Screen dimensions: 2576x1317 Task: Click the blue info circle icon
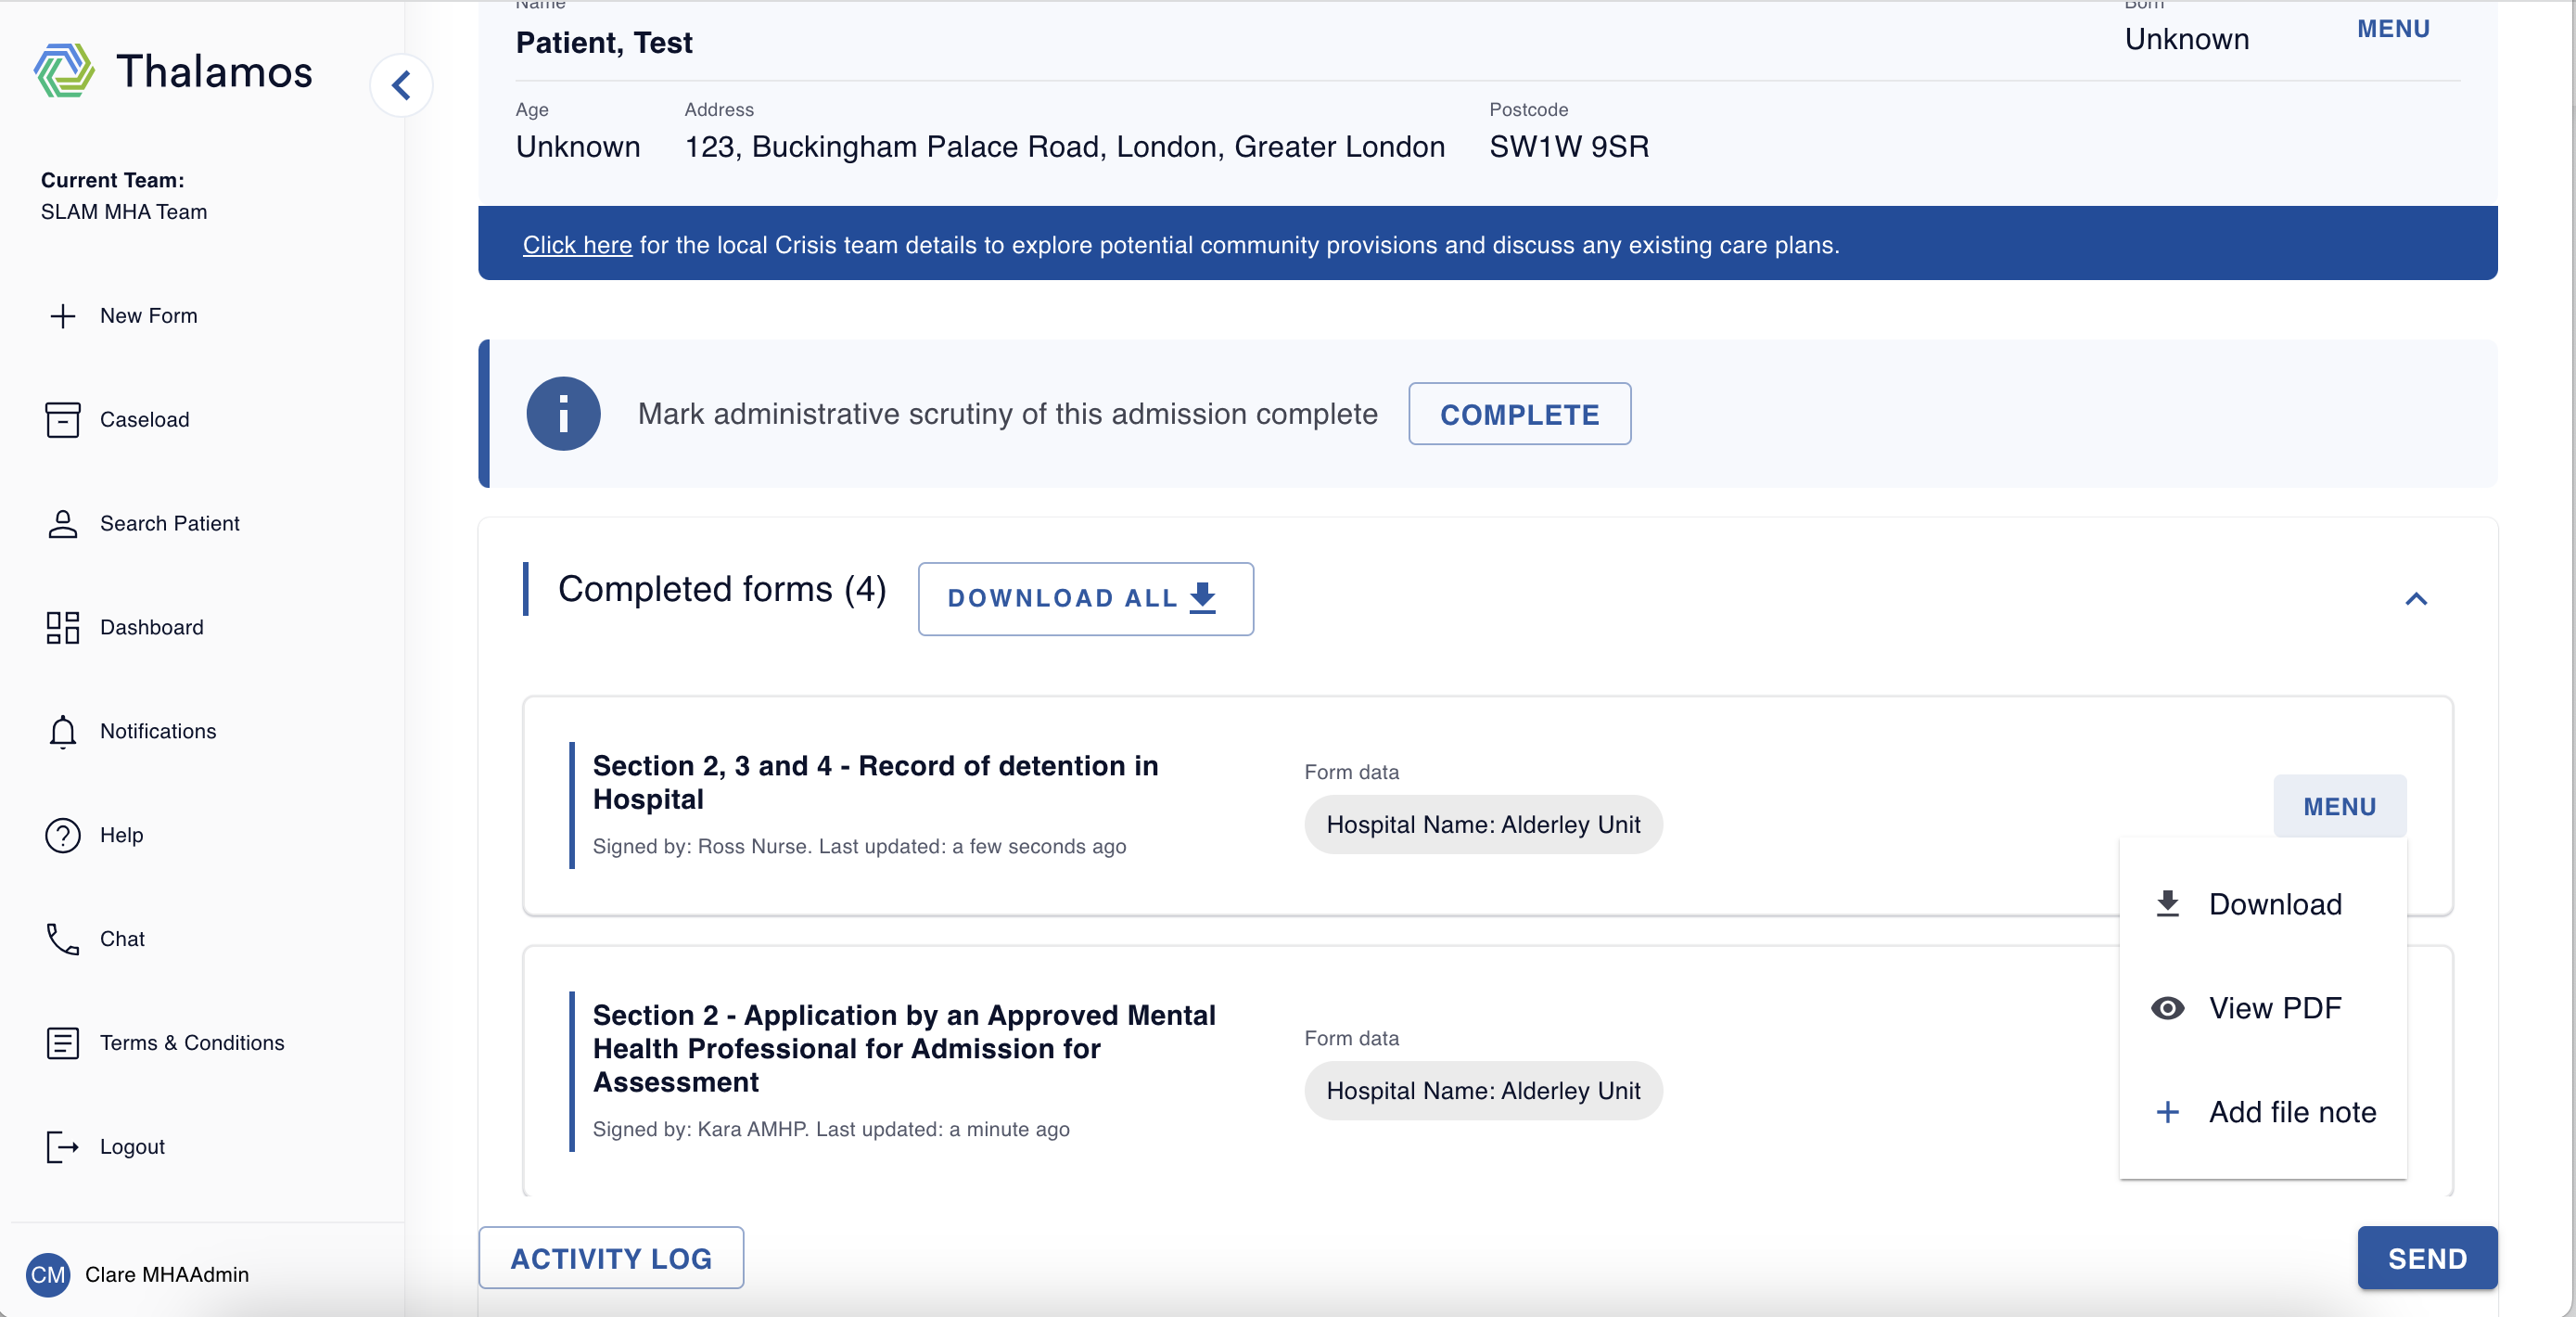(564, 414)
